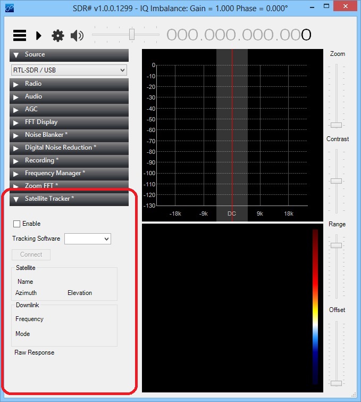Click the 'Azimuth' label in Satellite group
The height and width of the screenshot is (402, 361).
26,293
